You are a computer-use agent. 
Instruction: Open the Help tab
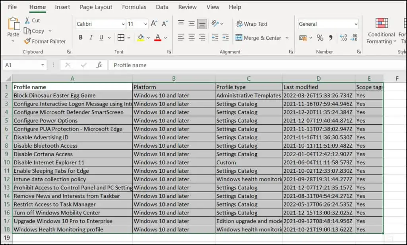[235, 7]
